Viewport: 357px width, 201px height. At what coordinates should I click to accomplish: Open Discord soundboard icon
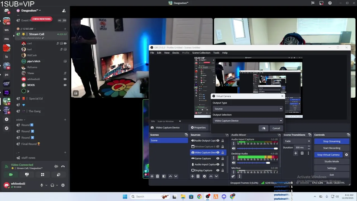[x=59, y=174]
